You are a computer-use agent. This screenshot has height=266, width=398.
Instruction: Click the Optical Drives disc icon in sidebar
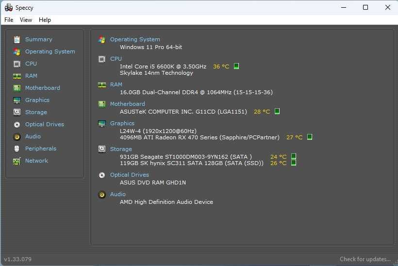coord(17,124)
